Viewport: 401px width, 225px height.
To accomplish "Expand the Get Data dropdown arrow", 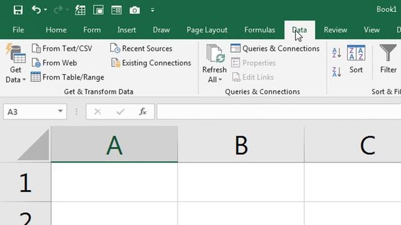I will pyautogui.click(x=24, y=80).
